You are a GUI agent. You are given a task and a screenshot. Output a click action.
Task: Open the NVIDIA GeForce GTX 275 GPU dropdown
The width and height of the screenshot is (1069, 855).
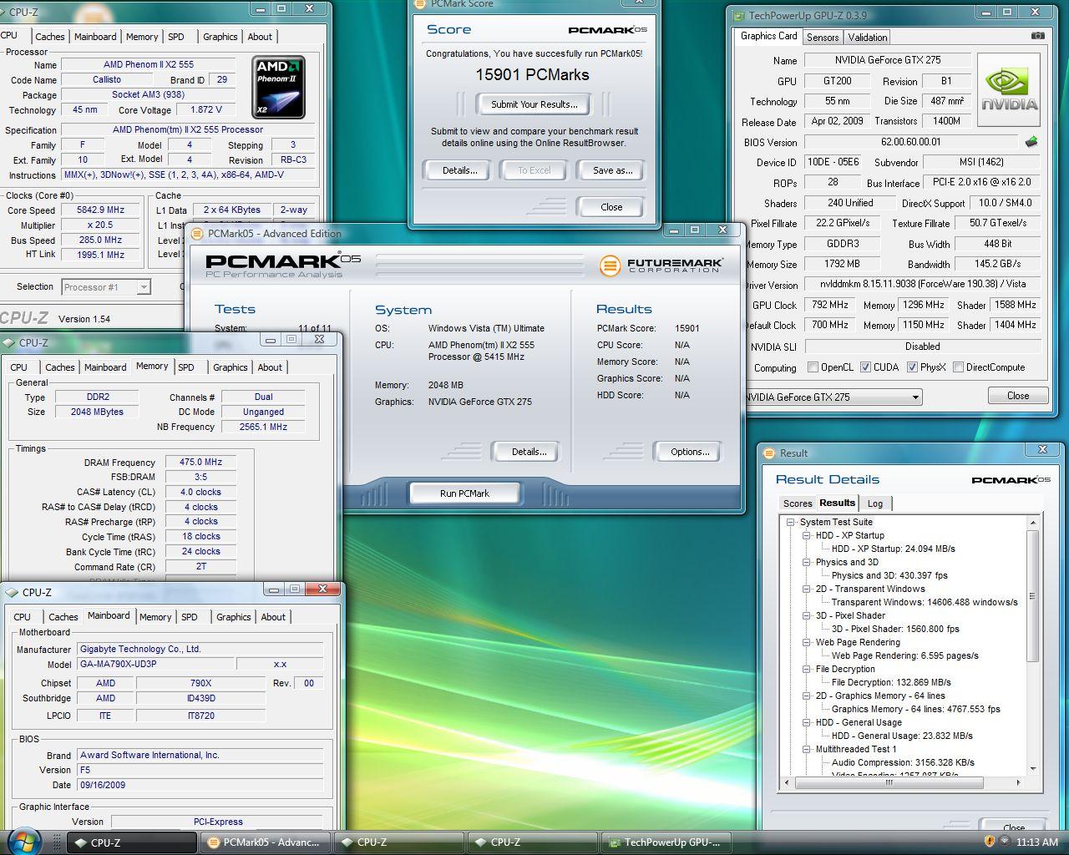tap(915, 397)
